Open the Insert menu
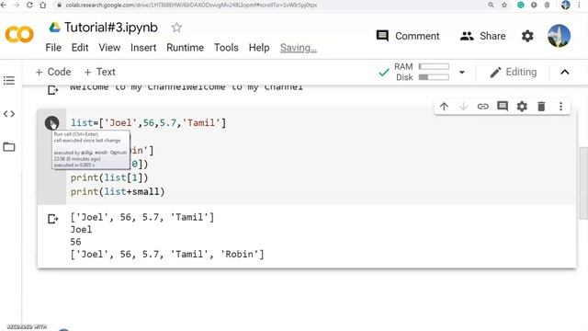The width and height of the screenshot is (588, 331). pyautogui.click(x=143, y=48)
